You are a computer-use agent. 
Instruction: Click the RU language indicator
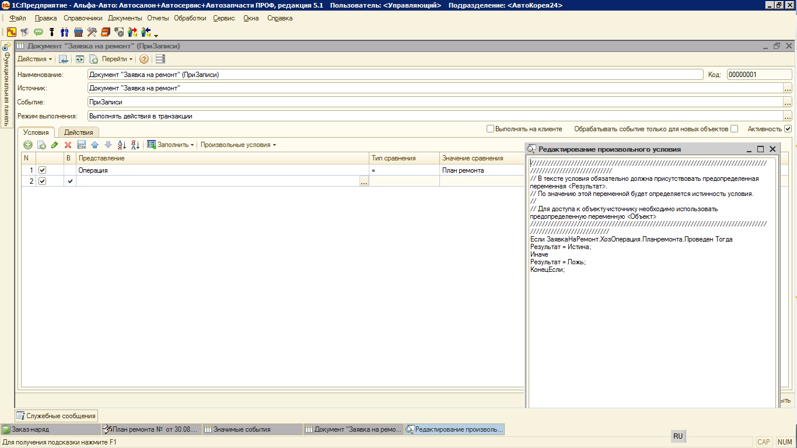[677, 436]
